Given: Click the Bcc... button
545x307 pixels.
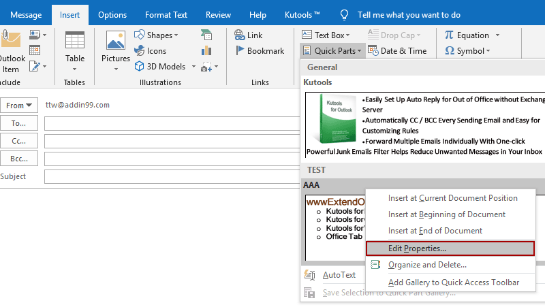Looking at the screenshot, I should pyautogui.click(x=20, y=159).
